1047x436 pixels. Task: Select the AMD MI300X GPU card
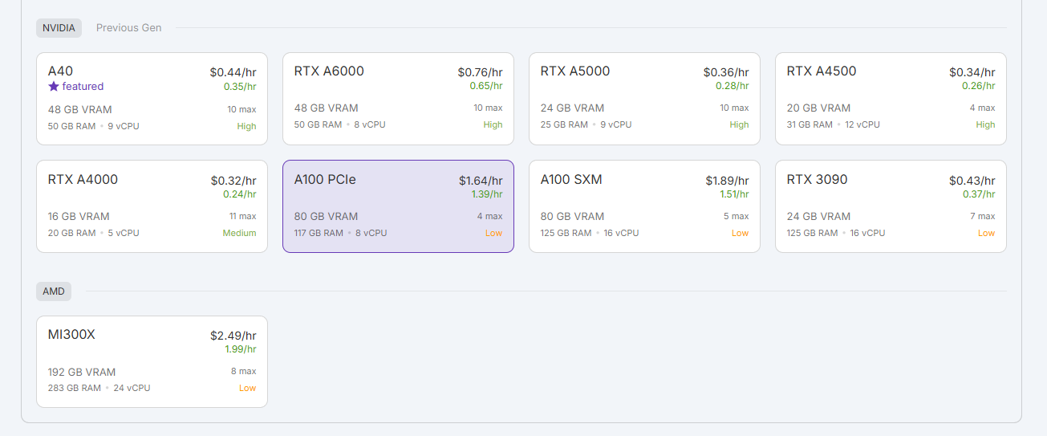[152, 361]
